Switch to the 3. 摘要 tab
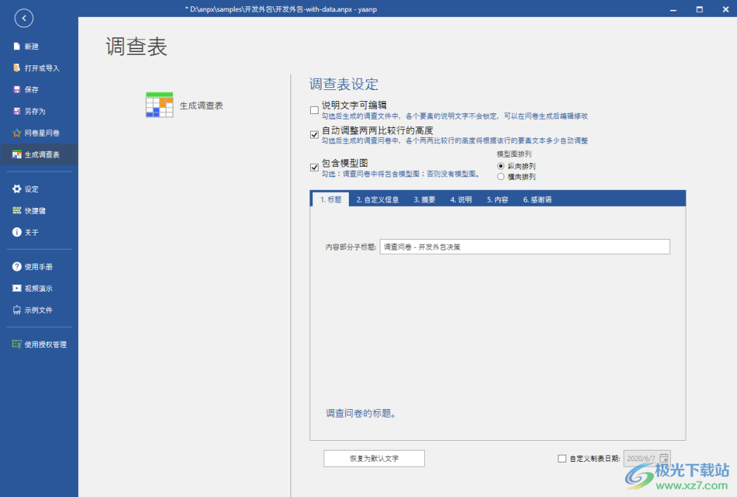This screenshot has height=497, width=737. [x=425, y=199]
